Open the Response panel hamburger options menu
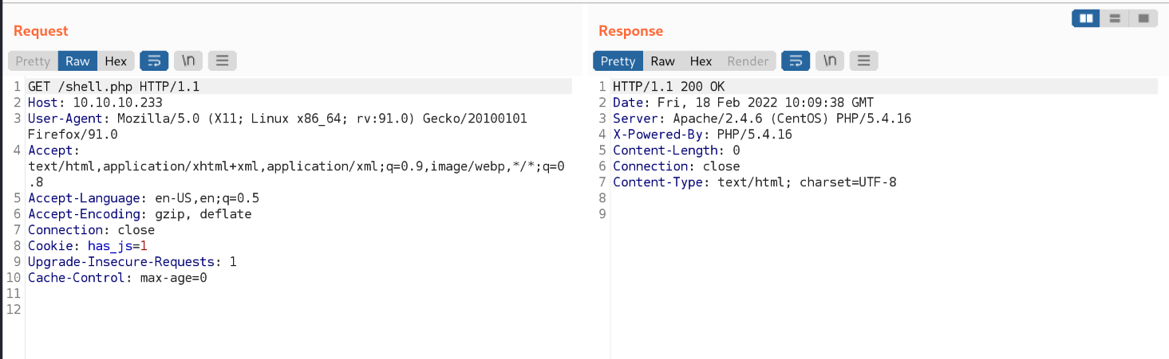1169x359 pixels. click(x=863, y=60)
